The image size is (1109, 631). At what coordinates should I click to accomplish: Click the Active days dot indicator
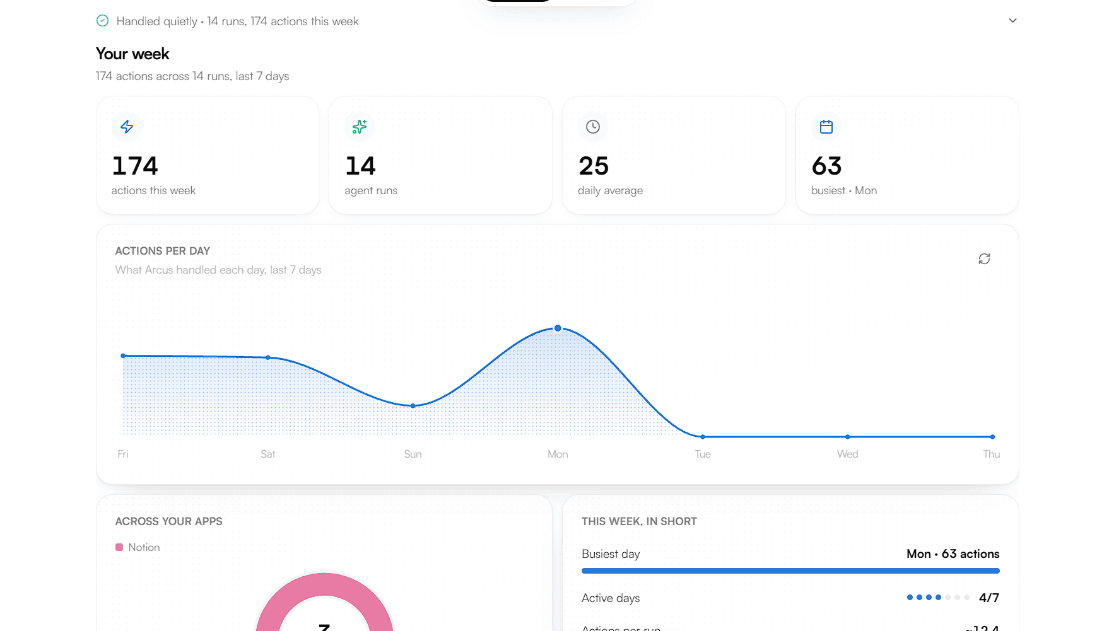[x=938, y=597]
